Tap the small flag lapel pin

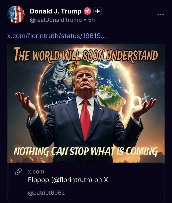pyautogui.click(x=101, y=109)
